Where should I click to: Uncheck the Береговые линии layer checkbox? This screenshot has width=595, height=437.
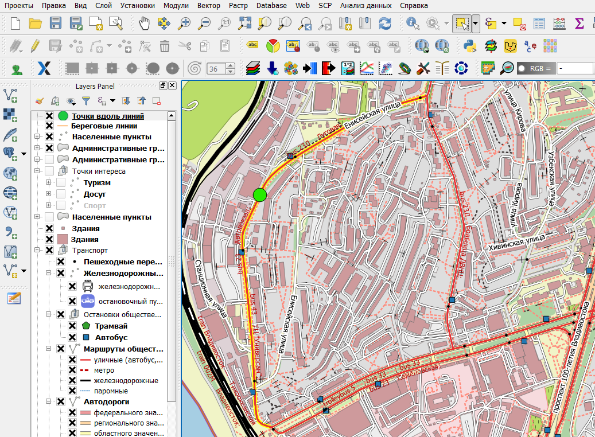point(49,126)
